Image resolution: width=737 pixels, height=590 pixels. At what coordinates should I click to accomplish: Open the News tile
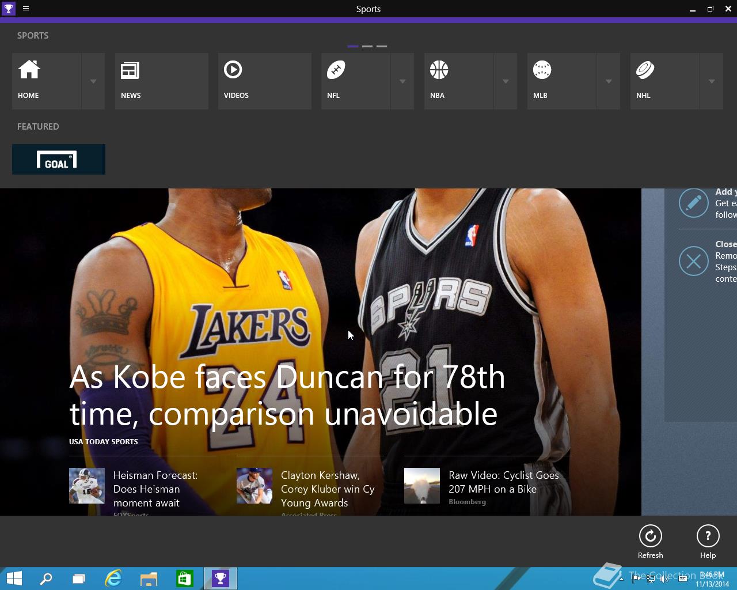(162, 81)
